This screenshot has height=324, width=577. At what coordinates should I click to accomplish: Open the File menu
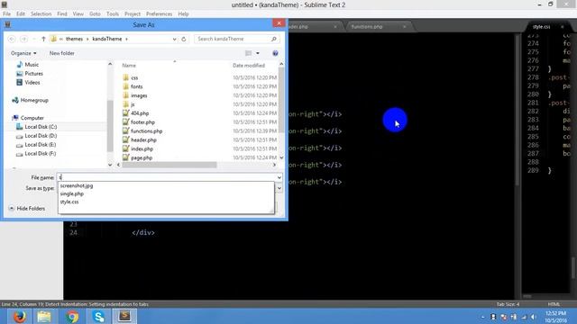(x=6, y=14)
